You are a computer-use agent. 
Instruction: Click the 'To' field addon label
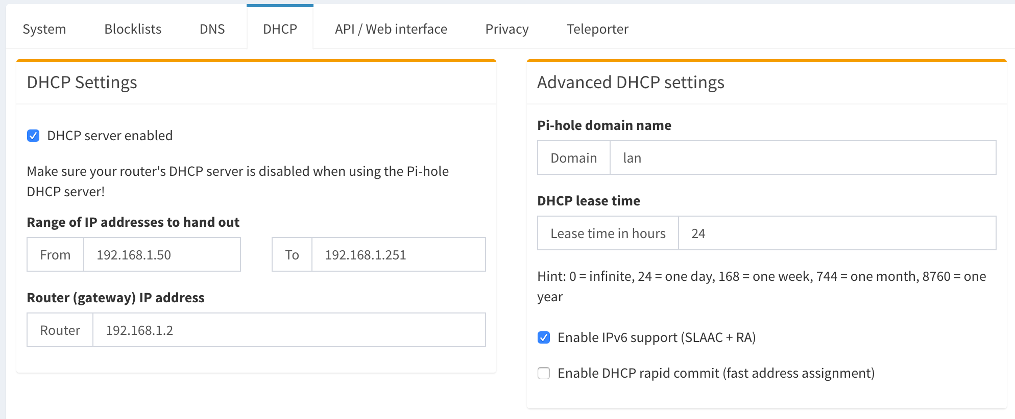[292, 254]
